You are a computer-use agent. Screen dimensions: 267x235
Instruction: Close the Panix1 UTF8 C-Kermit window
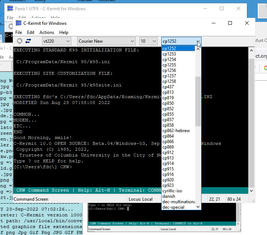(x=238, y=8)
